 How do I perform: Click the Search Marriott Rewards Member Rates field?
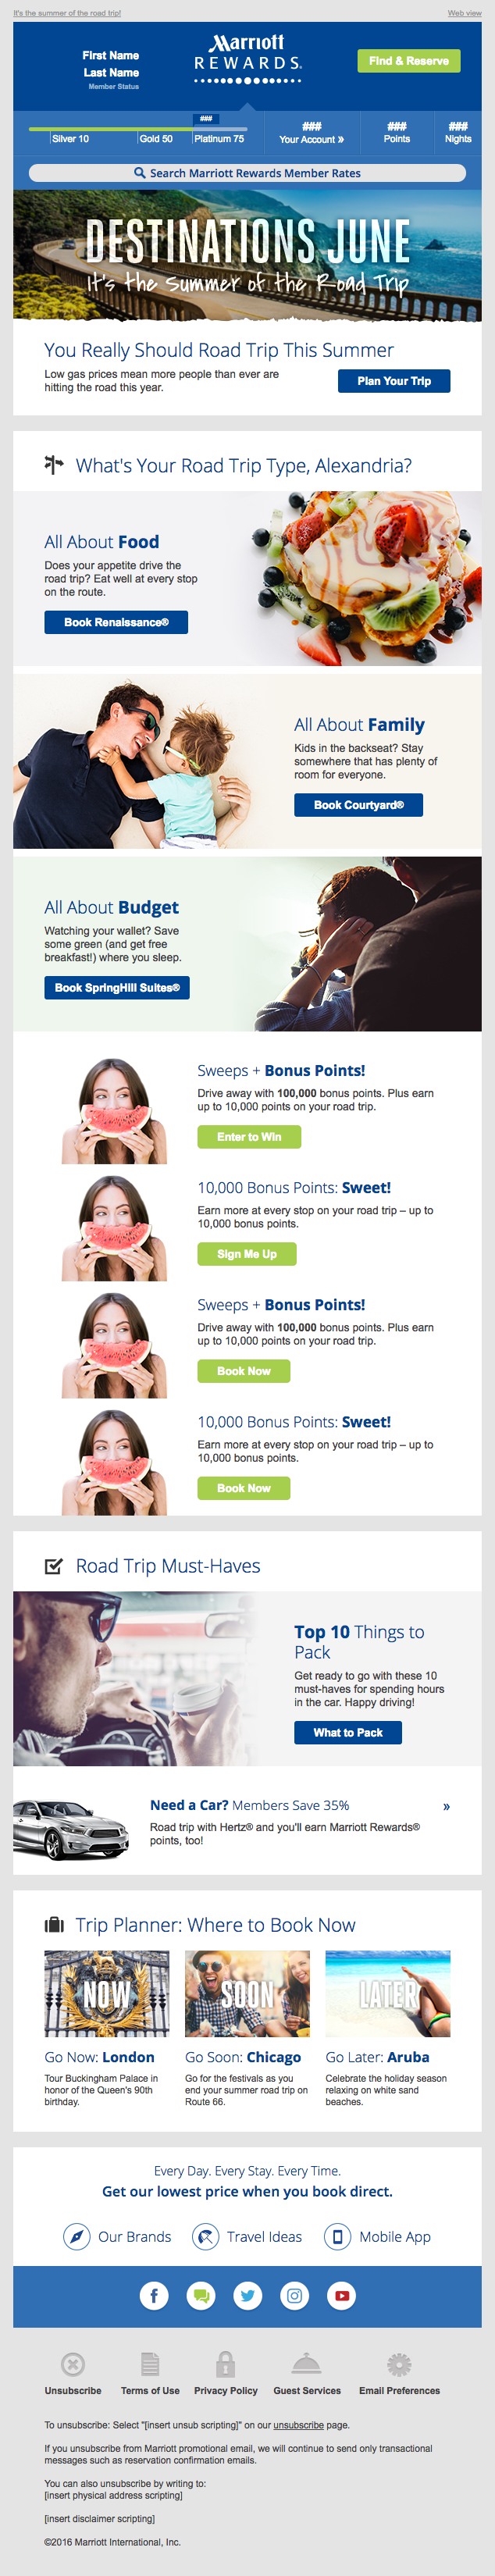[247, 173]
